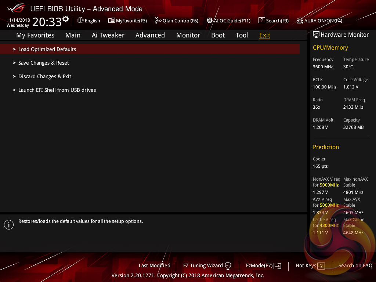Open the Tool tab
The height and width of the screenshot is (282, 376).
point(242,35)
